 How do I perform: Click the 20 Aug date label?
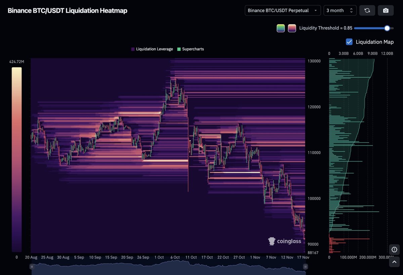pyautogui.click(x=31, y=257)
